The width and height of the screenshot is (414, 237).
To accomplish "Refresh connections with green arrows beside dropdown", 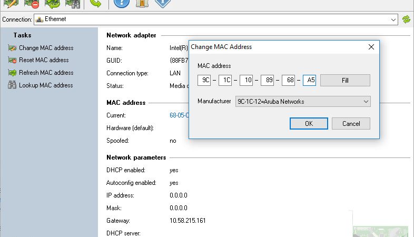I will pos(406,19).
